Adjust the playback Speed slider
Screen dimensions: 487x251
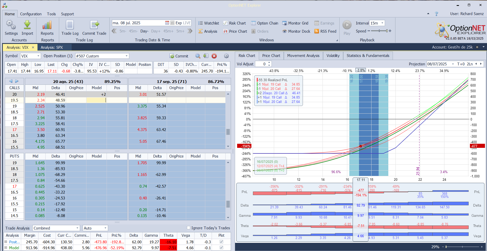click(379, 31)
